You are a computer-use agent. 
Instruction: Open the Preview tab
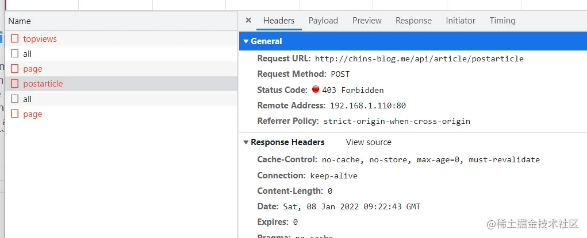[367, 21]
